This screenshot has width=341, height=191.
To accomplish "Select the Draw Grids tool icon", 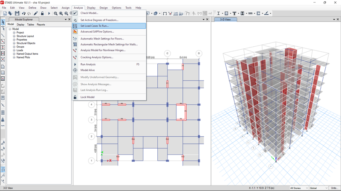I will (3, 112).
